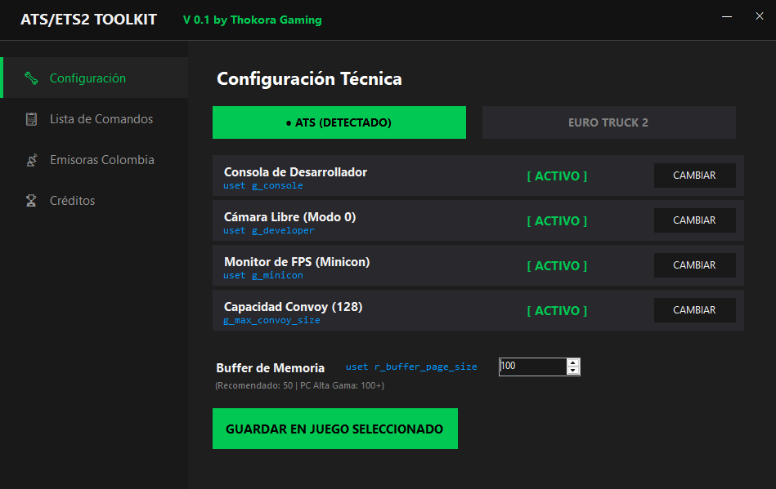Disable Monitor de FPS via CAMBIAR
Viewport: 776px width, 489px height.
(x=694, y=265)
